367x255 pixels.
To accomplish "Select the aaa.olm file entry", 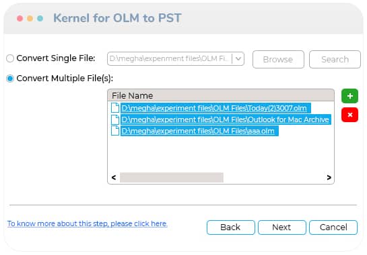I will point(199,131).
